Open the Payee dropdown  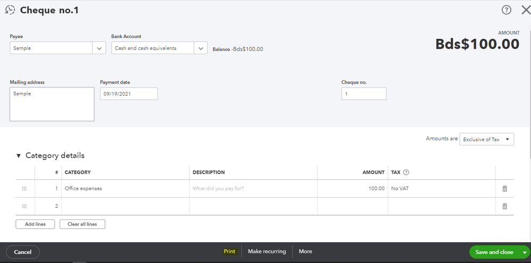[99, 48]
